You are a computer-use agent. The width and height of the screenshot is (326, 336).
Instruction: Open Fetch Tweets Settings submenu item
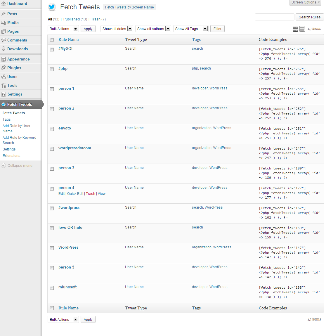pos(9,149)
